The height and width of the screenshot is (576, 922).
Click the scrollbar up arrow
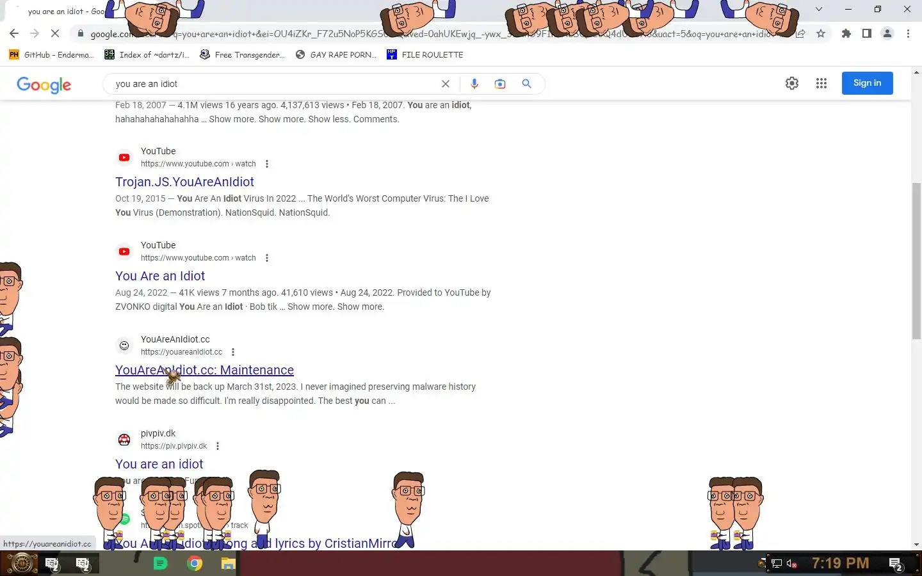coord(916,72)
